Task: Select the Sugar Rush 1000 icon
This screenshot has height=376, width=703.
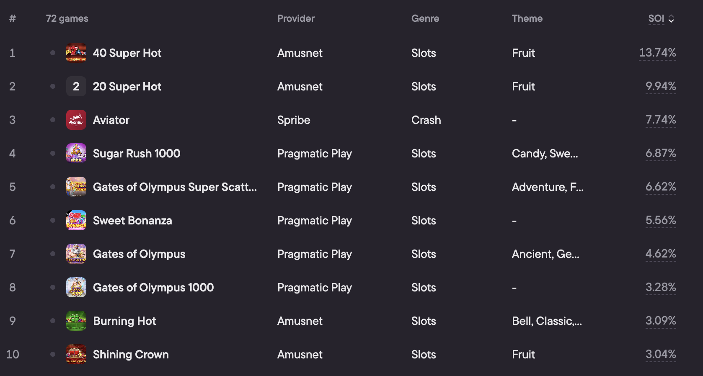Action: tap(76, 153)
